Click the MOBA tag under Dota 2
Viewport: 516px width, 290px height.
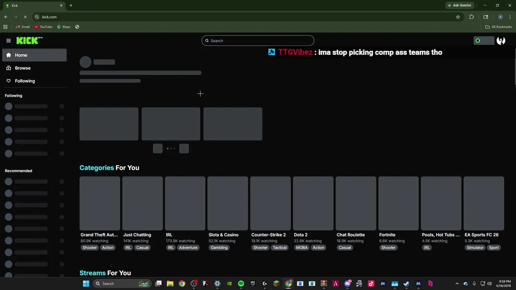click(302, 248)
